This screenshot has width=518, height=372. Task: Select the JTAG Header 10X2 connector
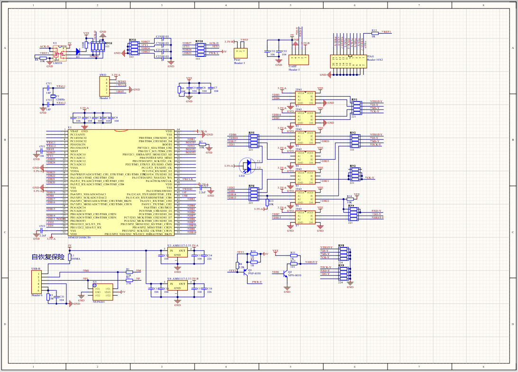349,62
